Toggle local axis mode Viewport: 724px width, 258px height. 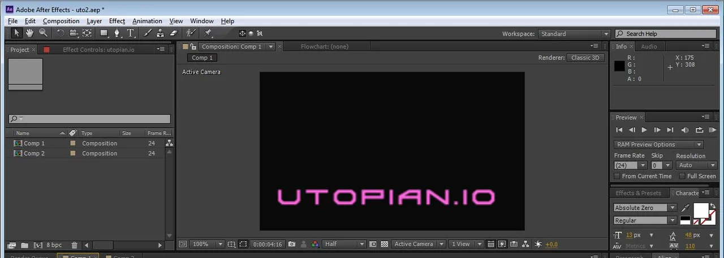pyautogui.click(x=242, y=33)
